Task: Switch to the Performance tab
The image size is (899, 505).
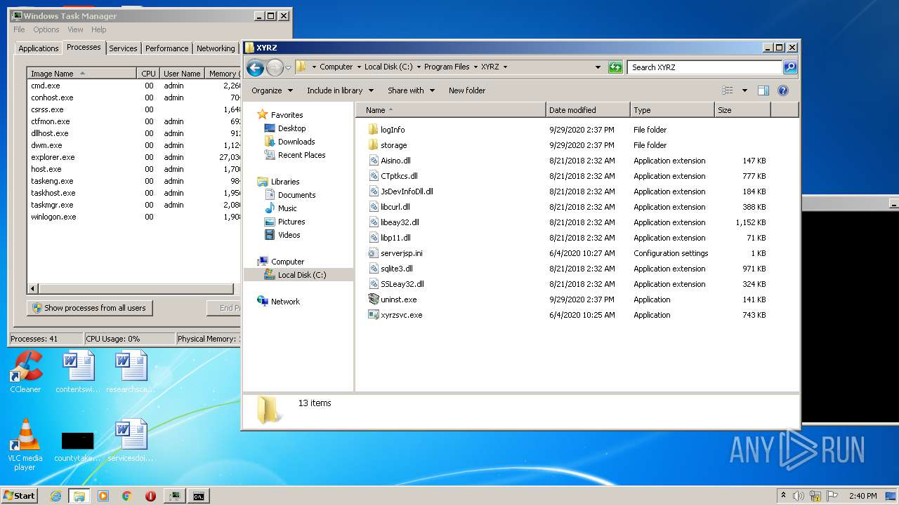Action: point(166,48)
